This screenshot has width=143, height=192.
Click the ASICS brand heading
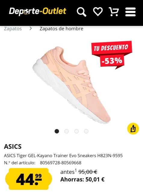pyautogui.click(x=13, y=146)
